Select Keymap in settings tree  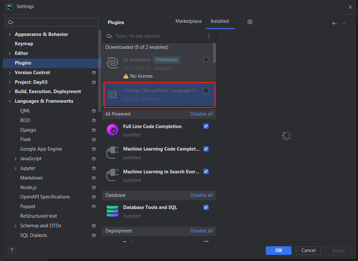(x=24, y=44)
